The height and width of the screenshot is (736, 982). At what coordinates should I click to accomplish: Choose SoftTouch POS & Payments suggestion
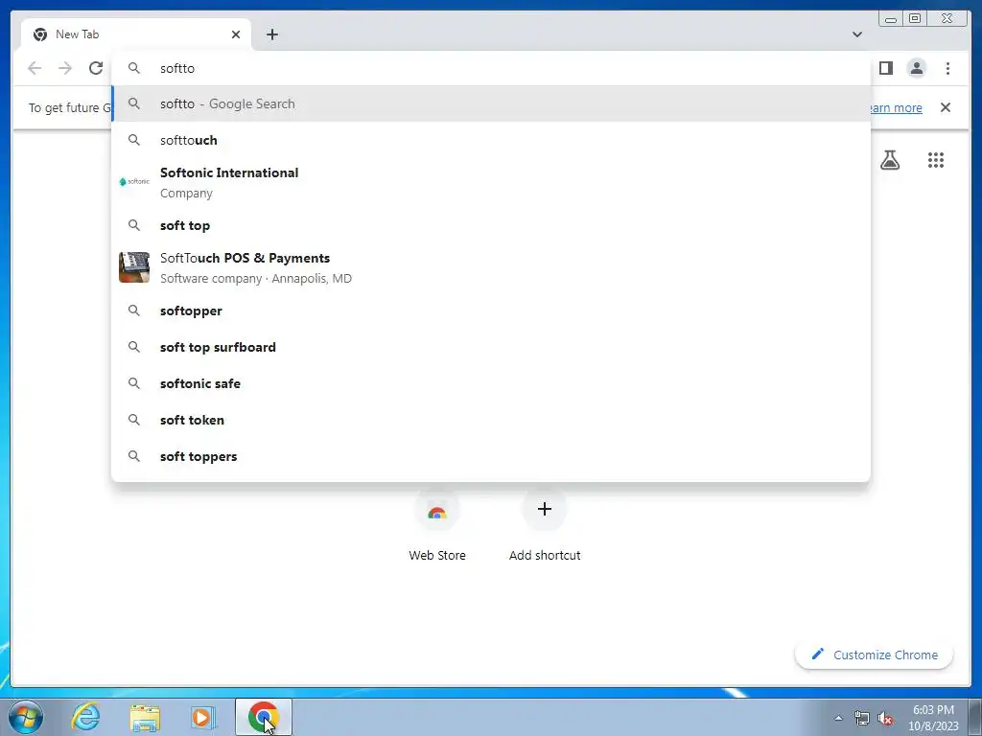[491, 268]
